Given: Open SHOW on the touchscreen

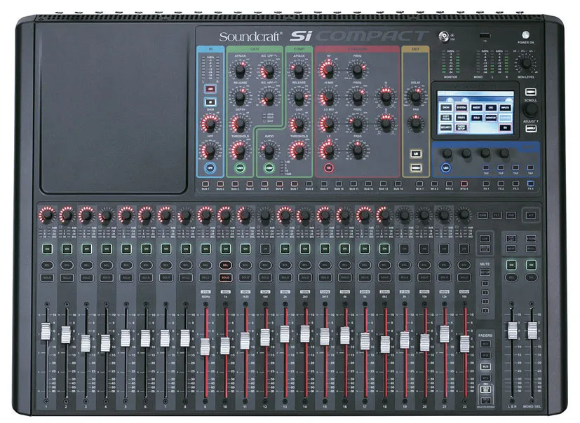Looking at the screenshot, I should [446, 108].
